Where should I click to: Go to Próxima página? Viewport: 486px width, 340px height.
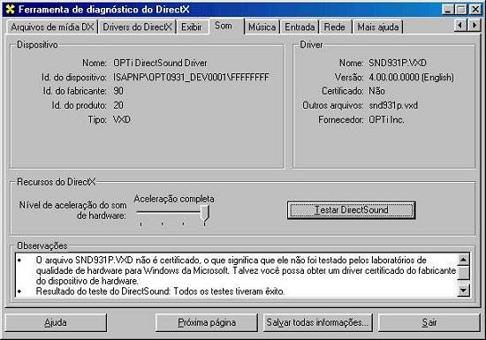(207, 322)
